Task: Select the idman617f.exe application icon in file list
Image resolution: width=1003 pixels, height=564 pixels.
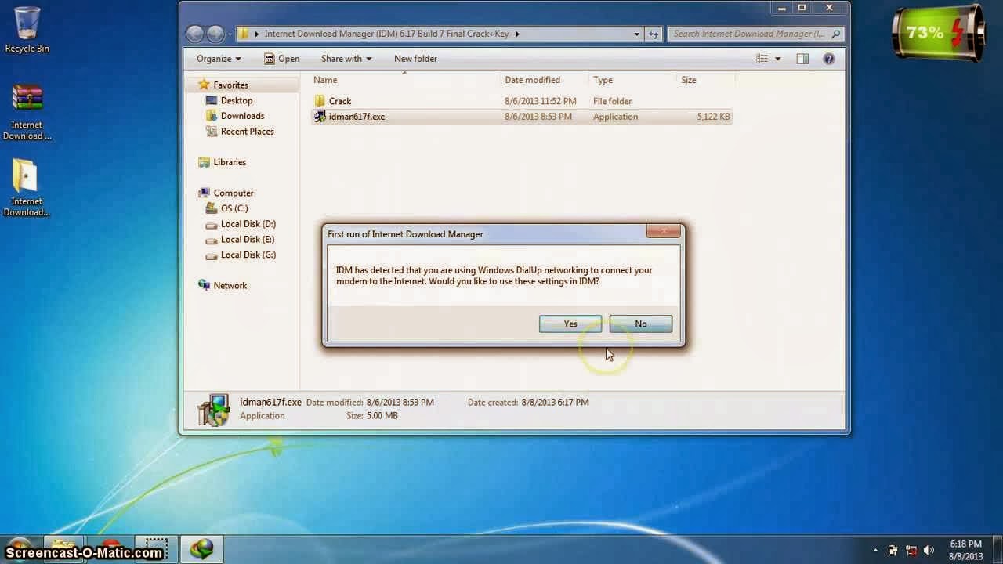Action: tap(320, 117)
